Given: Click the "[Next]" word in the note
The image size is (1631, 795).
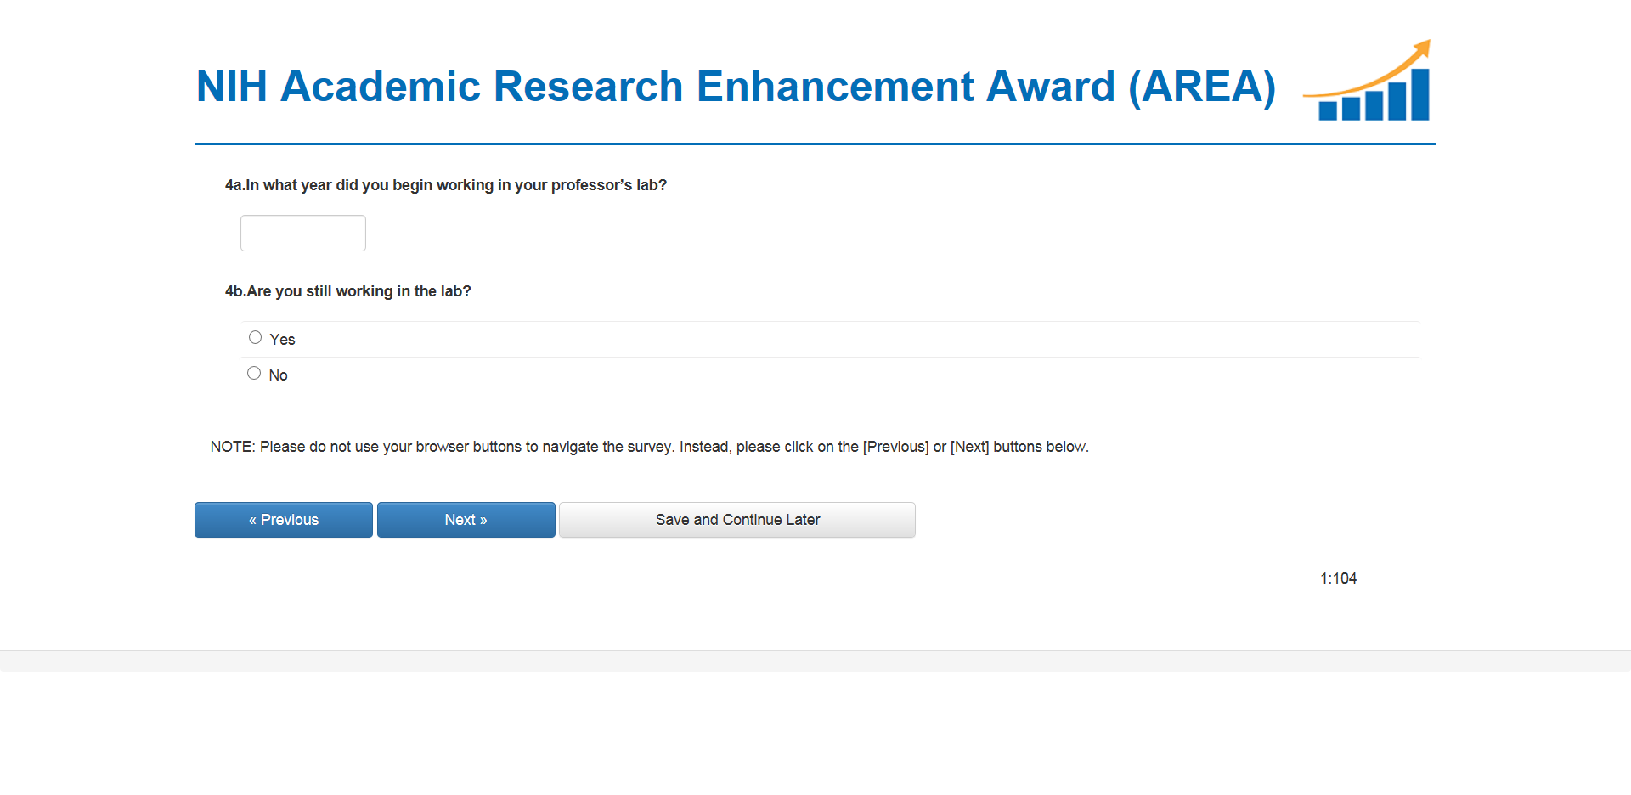Looking at the screenshot, I should coord(969,447).
